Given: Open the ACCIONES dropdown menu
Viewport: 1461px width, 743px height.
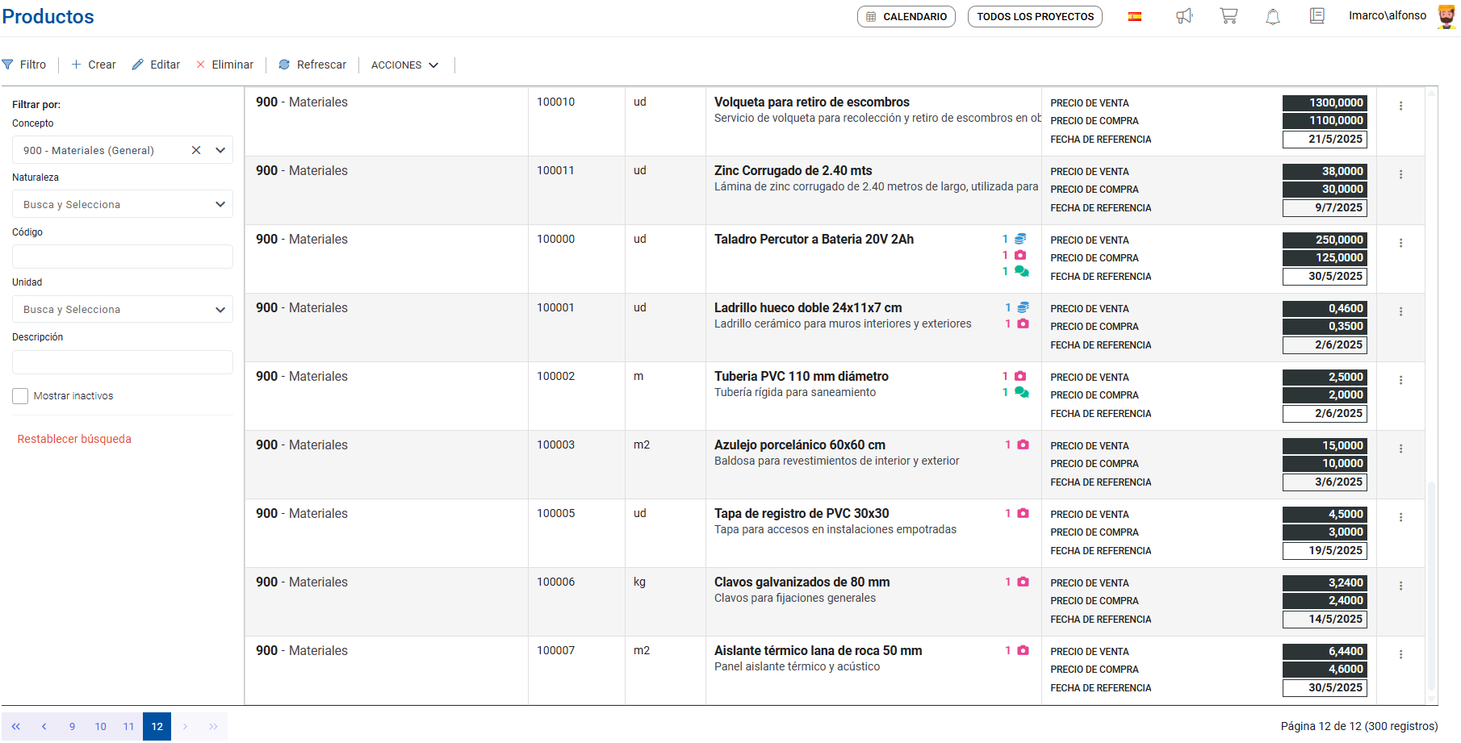Looking at the screenshot, I should point(404,65).
